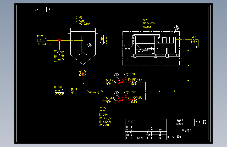Click the DN50 label under 36-Fb

[x=74, y=93]
